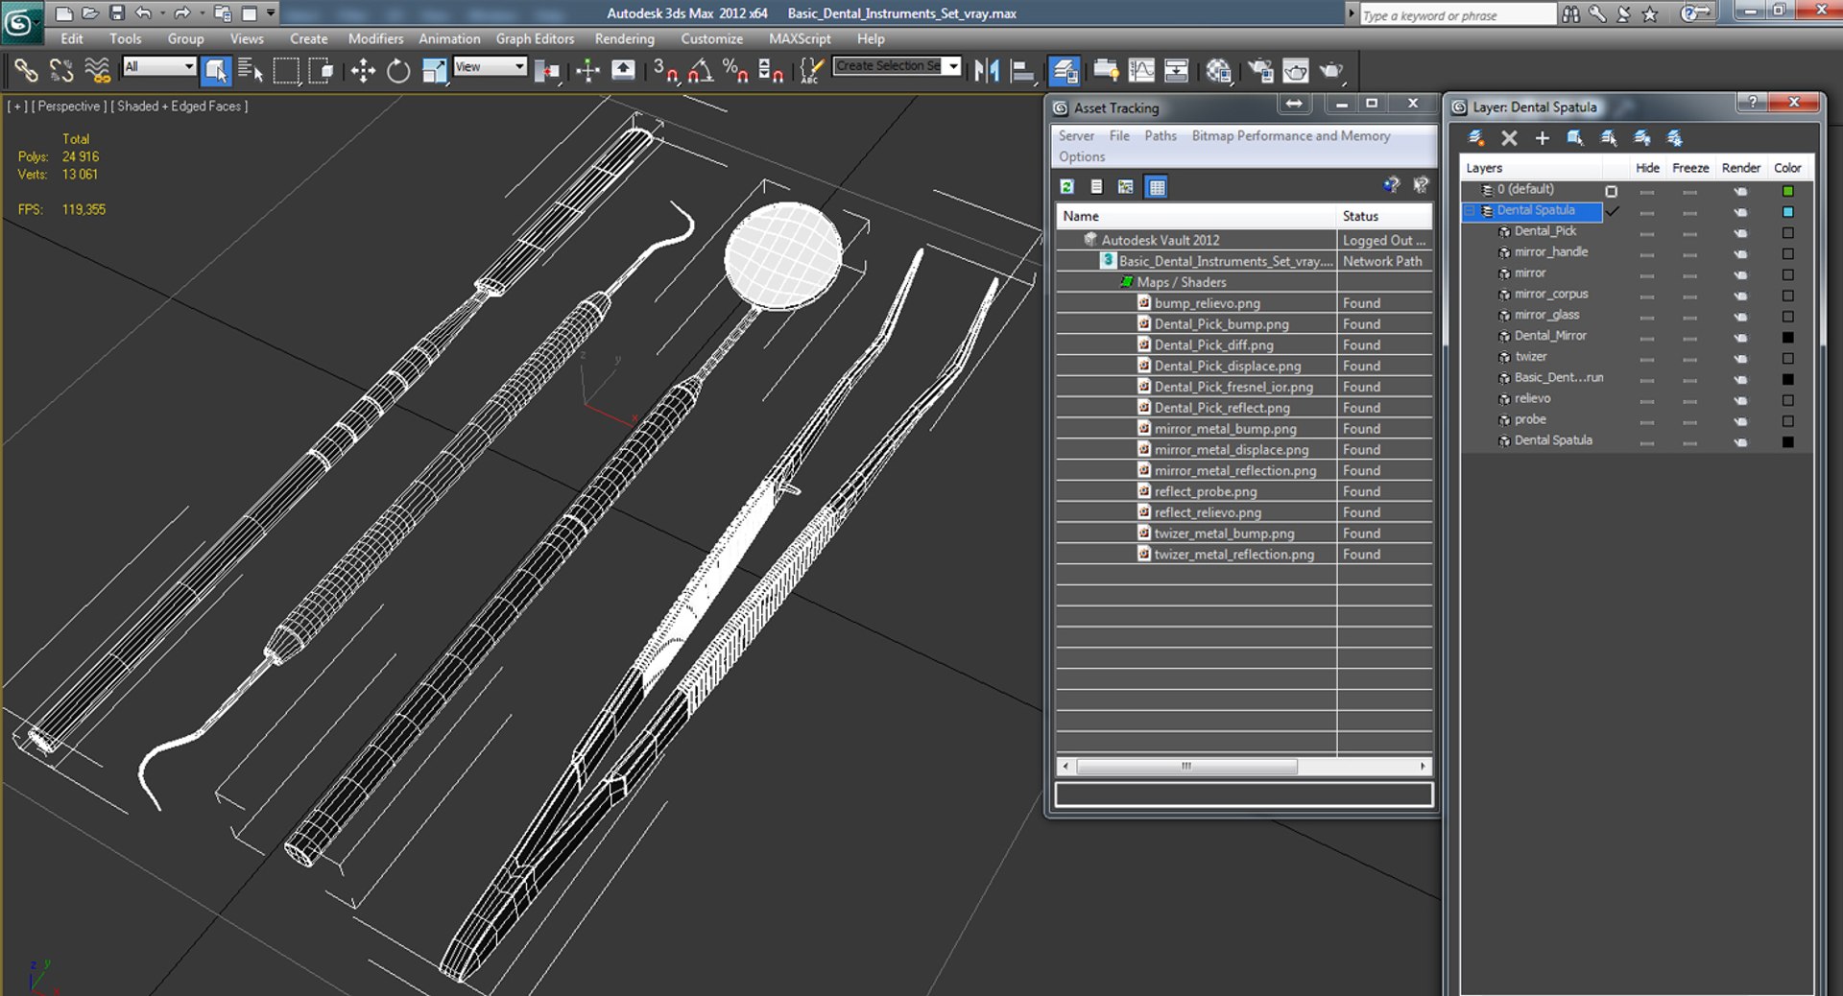Open the Quick Access toolbar customize arrow
Screen dimensions: 1843x996
coord(271,12)
